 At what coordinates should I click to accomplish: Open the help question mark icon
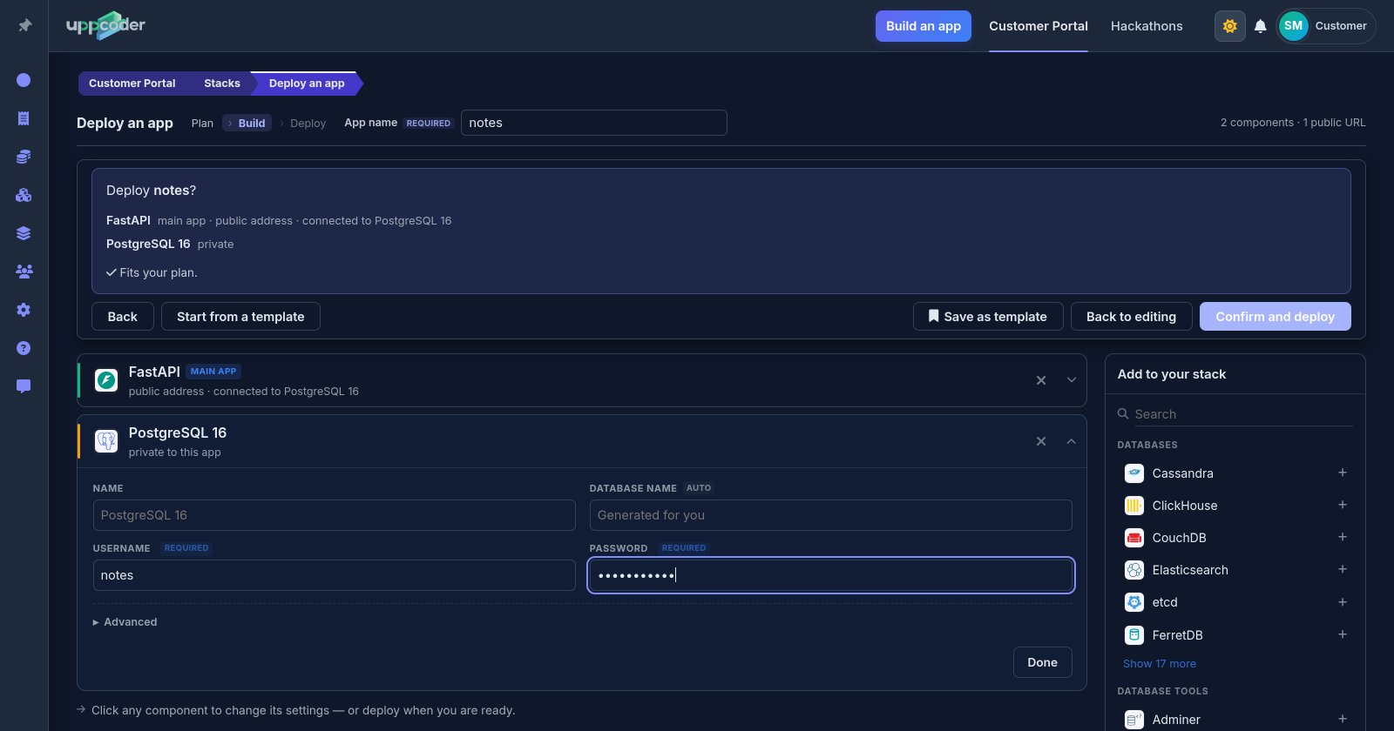point(24,348)
